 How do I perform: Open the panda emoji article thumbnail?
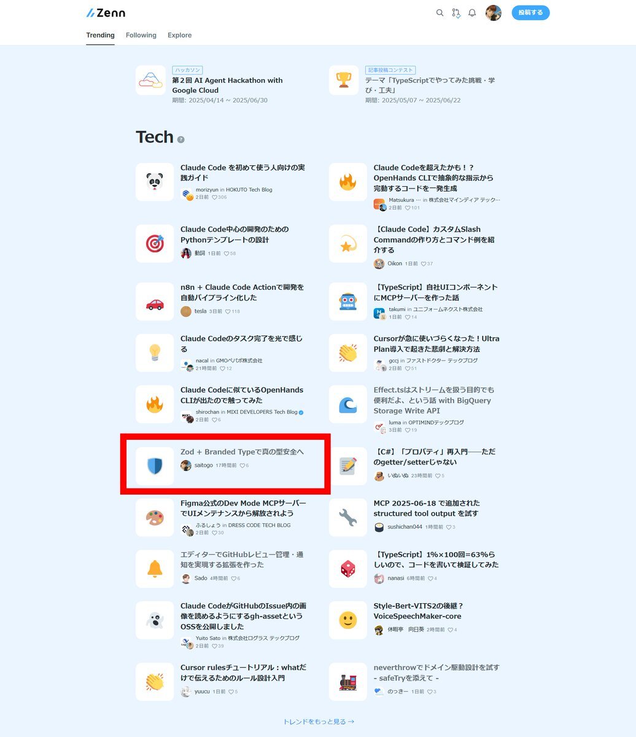(155, 182)
